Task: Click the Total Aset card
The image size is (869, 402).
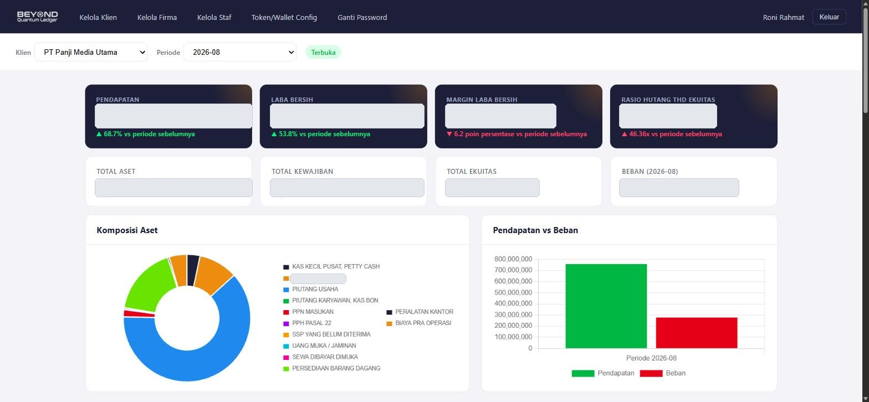Action: coord(168,181)
